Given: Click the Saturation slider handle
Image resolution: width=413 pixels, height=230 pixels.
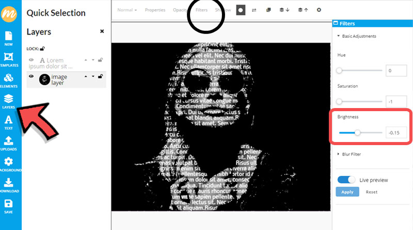Looking at the screenshot, I should click(339, 101).
